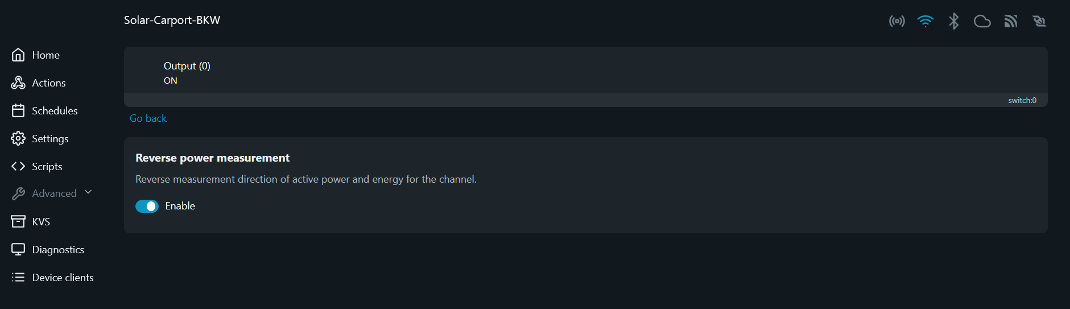Viewport: 1070px width, 309px height.
Task: Open the Schedules section
Action: tap(55, 111)
